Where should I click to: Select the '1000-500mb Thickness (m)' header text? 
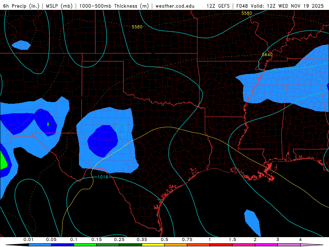(114, 6)
